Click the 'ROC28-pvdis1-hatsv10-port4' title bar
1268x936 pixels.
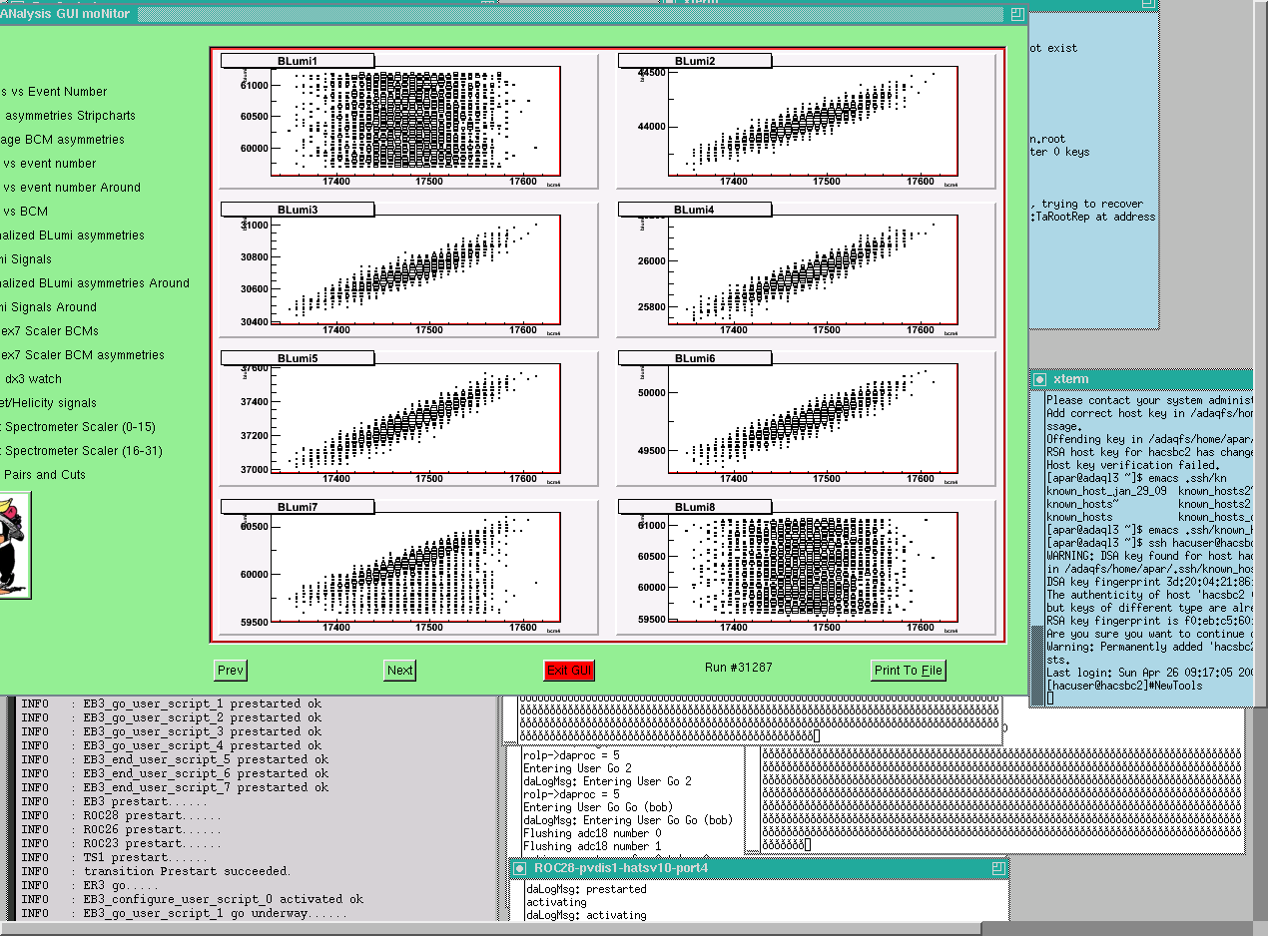[758, 868]
